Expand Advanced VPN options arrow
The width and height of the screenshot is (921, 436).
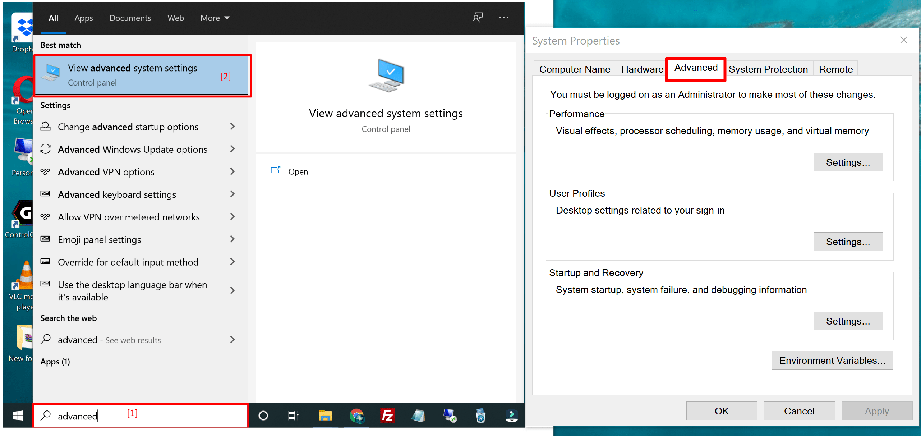click(232, 172)
